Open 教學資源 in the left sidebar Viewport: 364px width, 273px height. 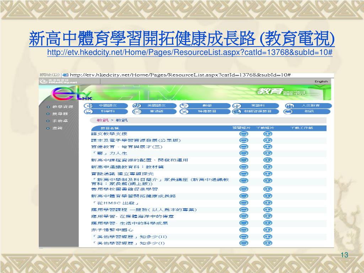pyautogui.click(x=63, y=107)
